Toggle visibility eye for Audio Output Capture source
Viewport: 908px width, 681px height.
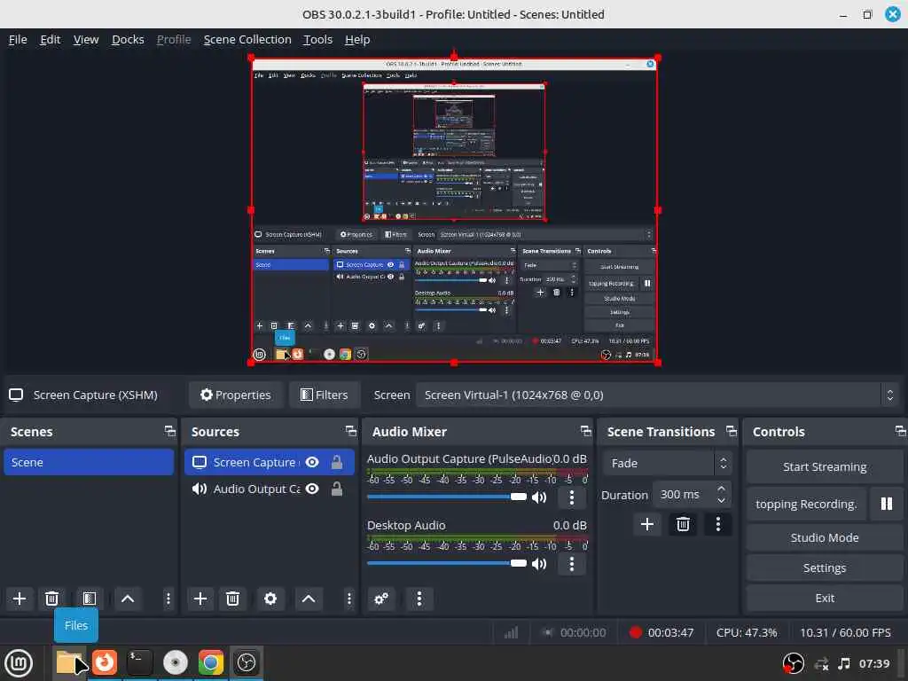[x=312, y=489]
